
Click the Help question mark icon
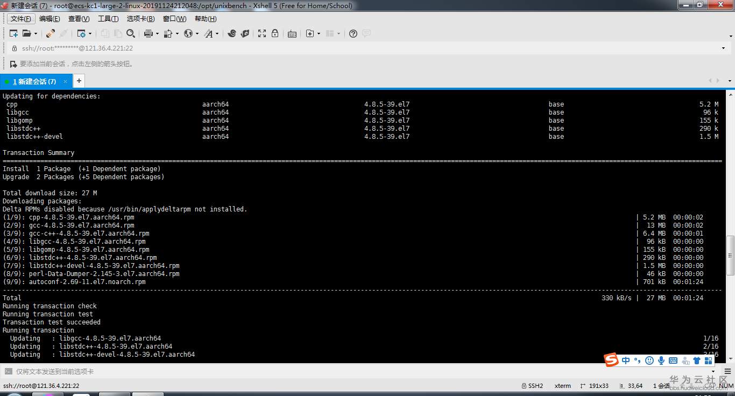[353, 33]
